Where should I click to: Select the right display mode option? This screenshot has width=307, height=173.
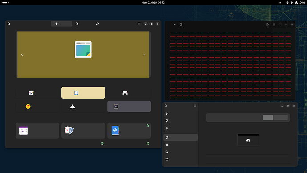click(280, 118)
